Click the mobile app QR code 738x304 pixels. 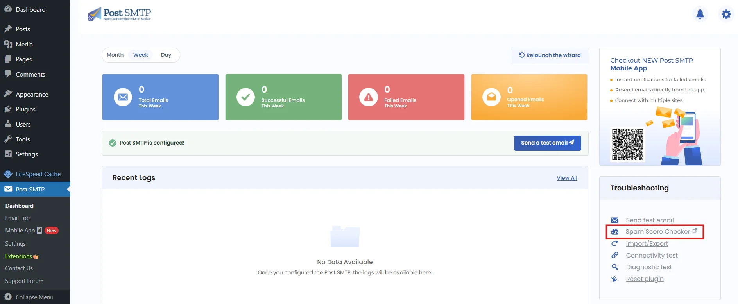[627, 145]
